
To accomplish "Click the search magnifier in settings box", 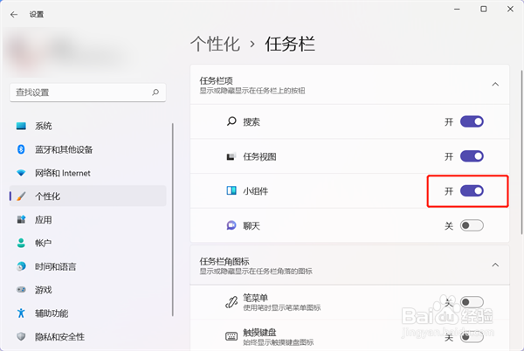I will (155, 93).
